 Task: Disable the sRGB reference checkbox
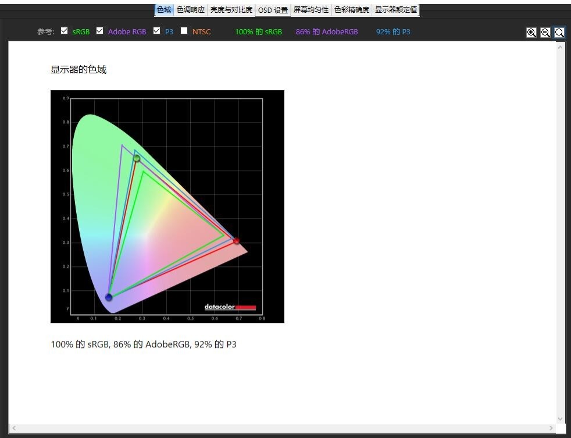65,31
